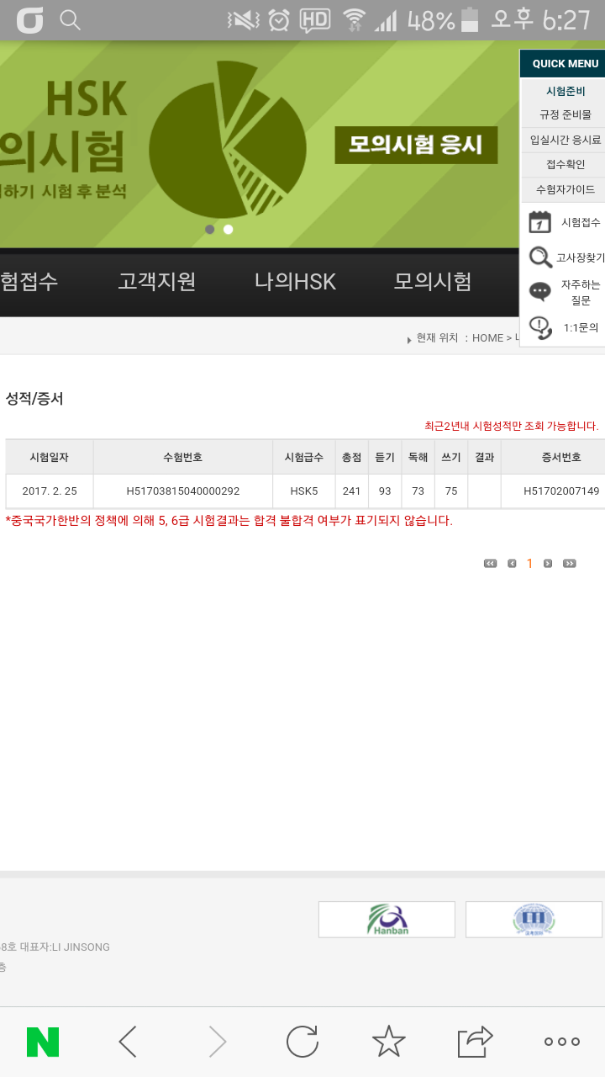Open 고사장찾기 magnifier icon in quick menu
Viewport: 605px width, 1077px height.
[540, 257]
